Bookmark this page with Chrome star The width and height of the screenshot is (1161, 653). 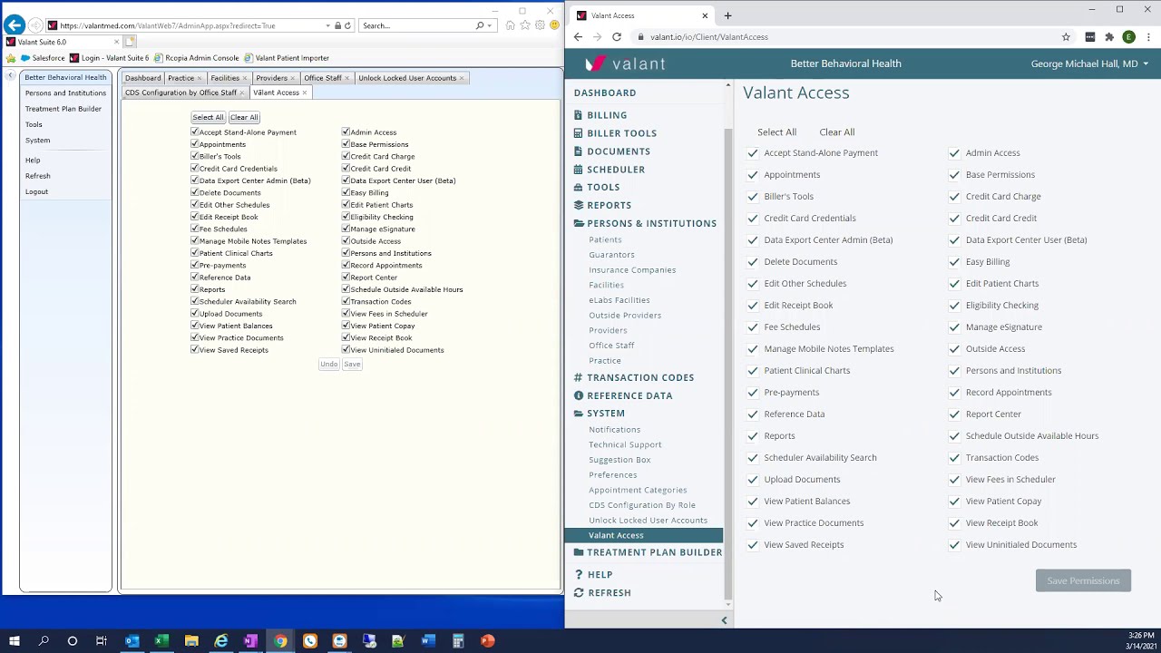pos(1066,37)
